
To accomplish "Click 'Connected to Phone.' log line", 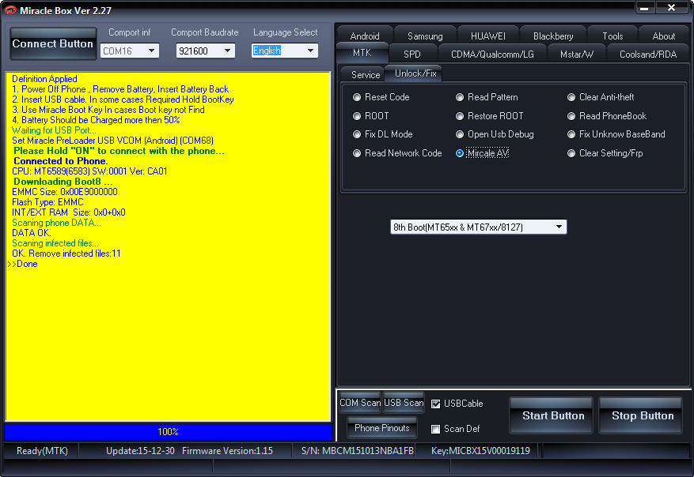I will coord(61,161).
